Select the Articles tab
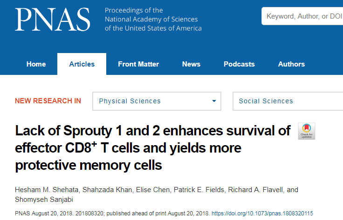Image resolution: width=343 pixels, height=220 pixels. click(82, 64)
